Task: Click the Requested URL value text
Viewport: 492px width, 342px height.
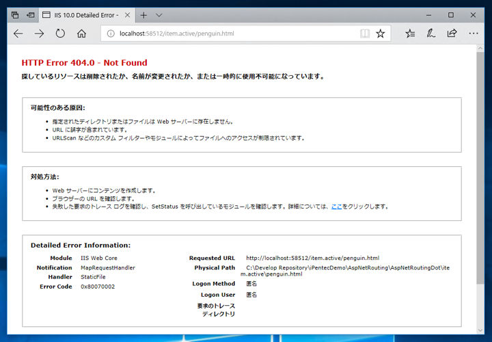Action: point(312,258)
